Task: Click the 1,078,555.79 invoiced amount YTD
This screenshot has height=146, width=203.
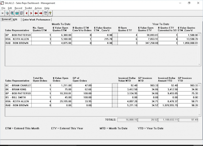Action: 168,105
